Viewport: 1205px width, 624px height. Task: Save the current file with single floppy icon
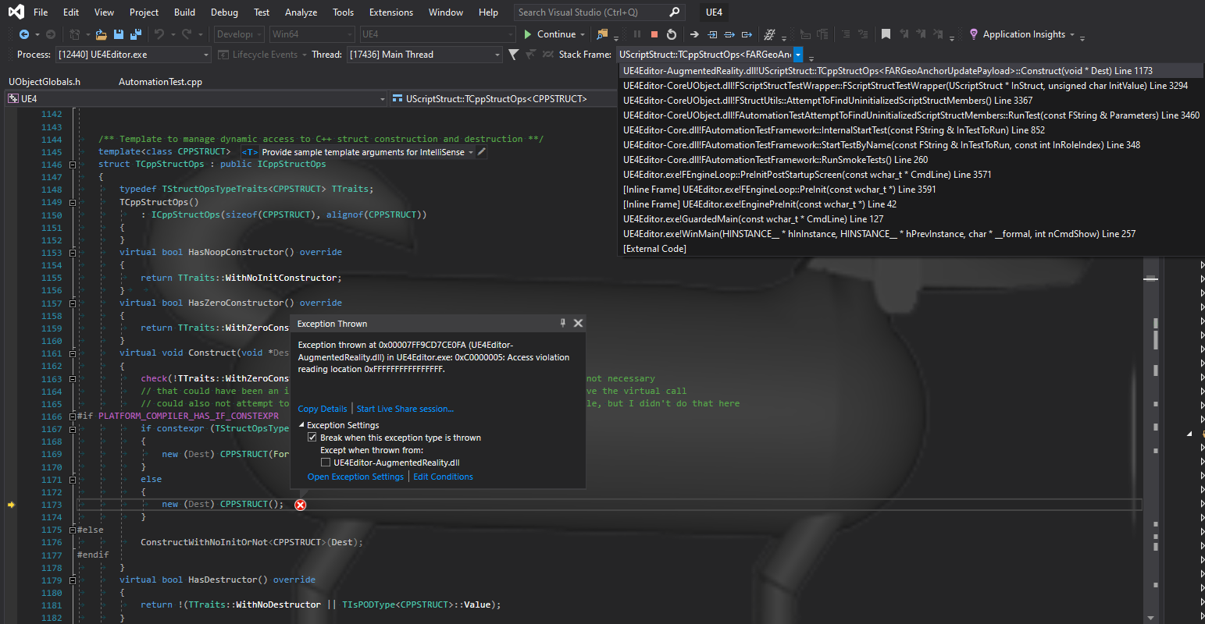click(119, 34)
